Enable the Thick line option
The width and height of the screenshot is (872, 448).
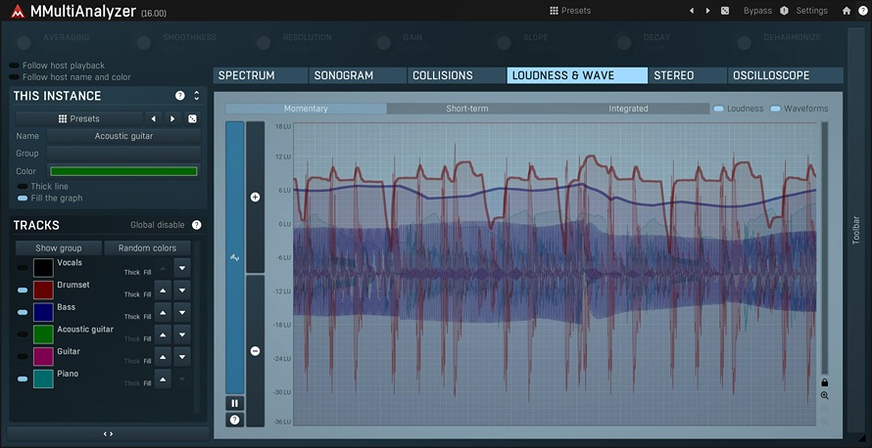pyautogui.click(x=23, y=186)
